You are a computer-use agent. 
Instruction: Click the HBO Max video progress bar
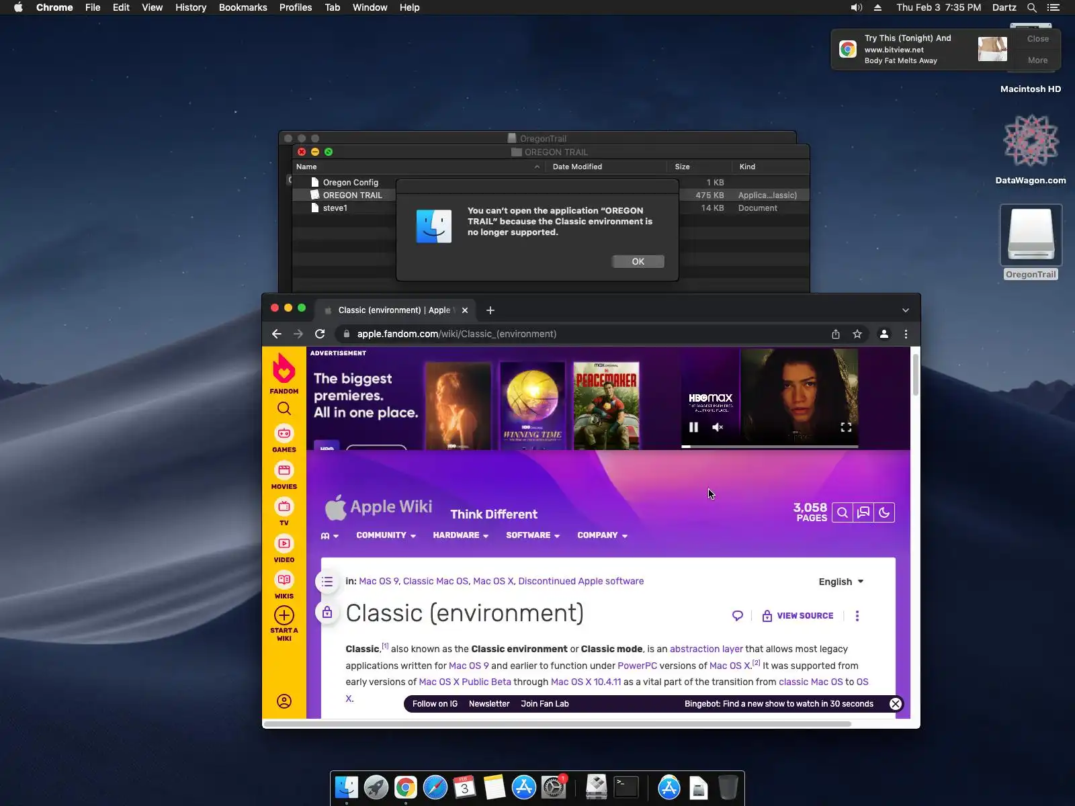pyautogui.click(x=770, y=446)
